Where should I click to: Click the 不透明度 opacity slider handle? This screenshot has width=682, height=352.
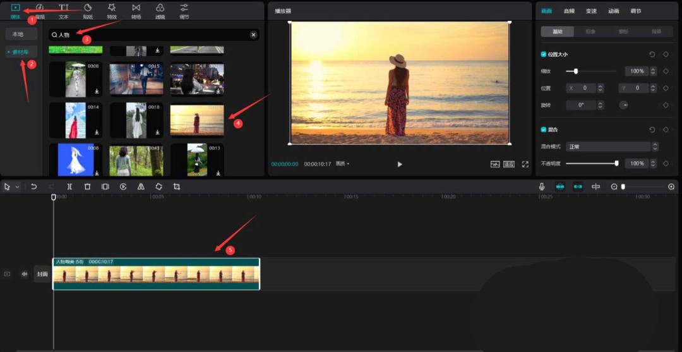click(x=616, y=164)
